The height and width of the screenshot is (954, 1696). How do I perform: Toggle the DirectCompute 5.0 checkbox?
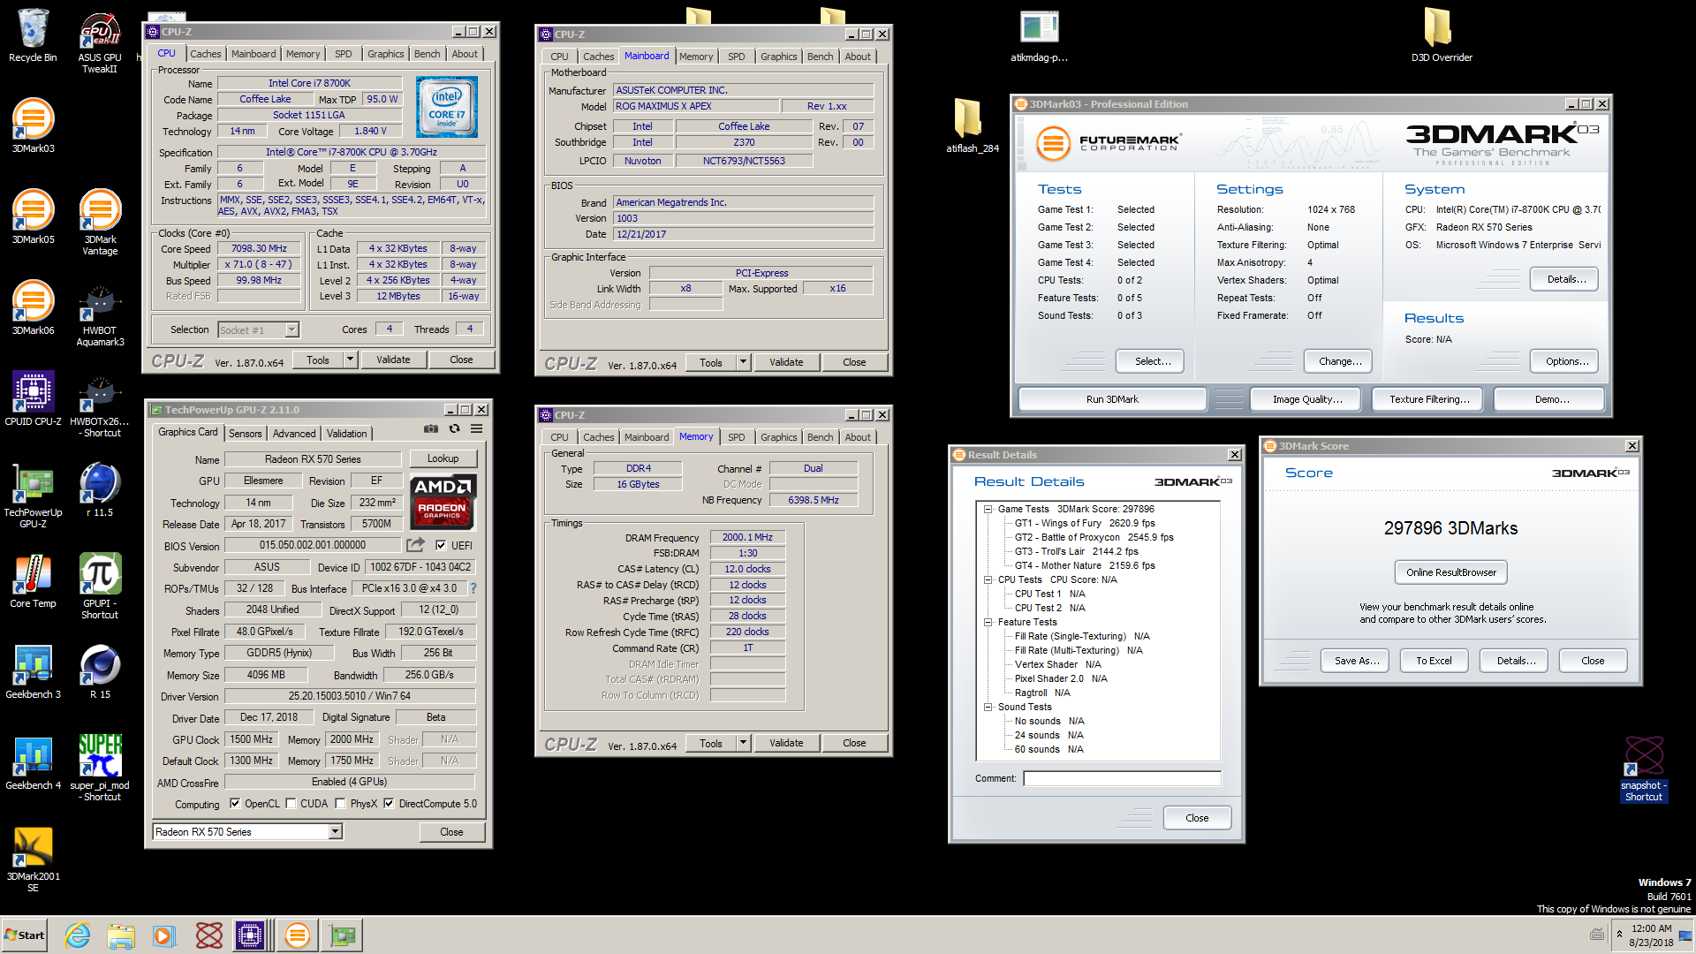point(389,804)
